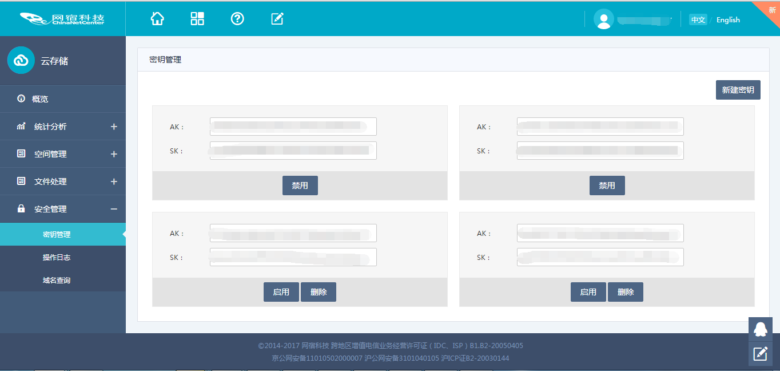This screenshot has height=371, width=780.
Task: Open the grid apps icon in header
Action: [x=197, y=18]
